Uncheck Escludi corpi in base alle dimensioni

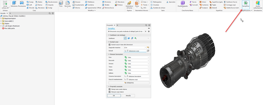[x=110, y=45]
